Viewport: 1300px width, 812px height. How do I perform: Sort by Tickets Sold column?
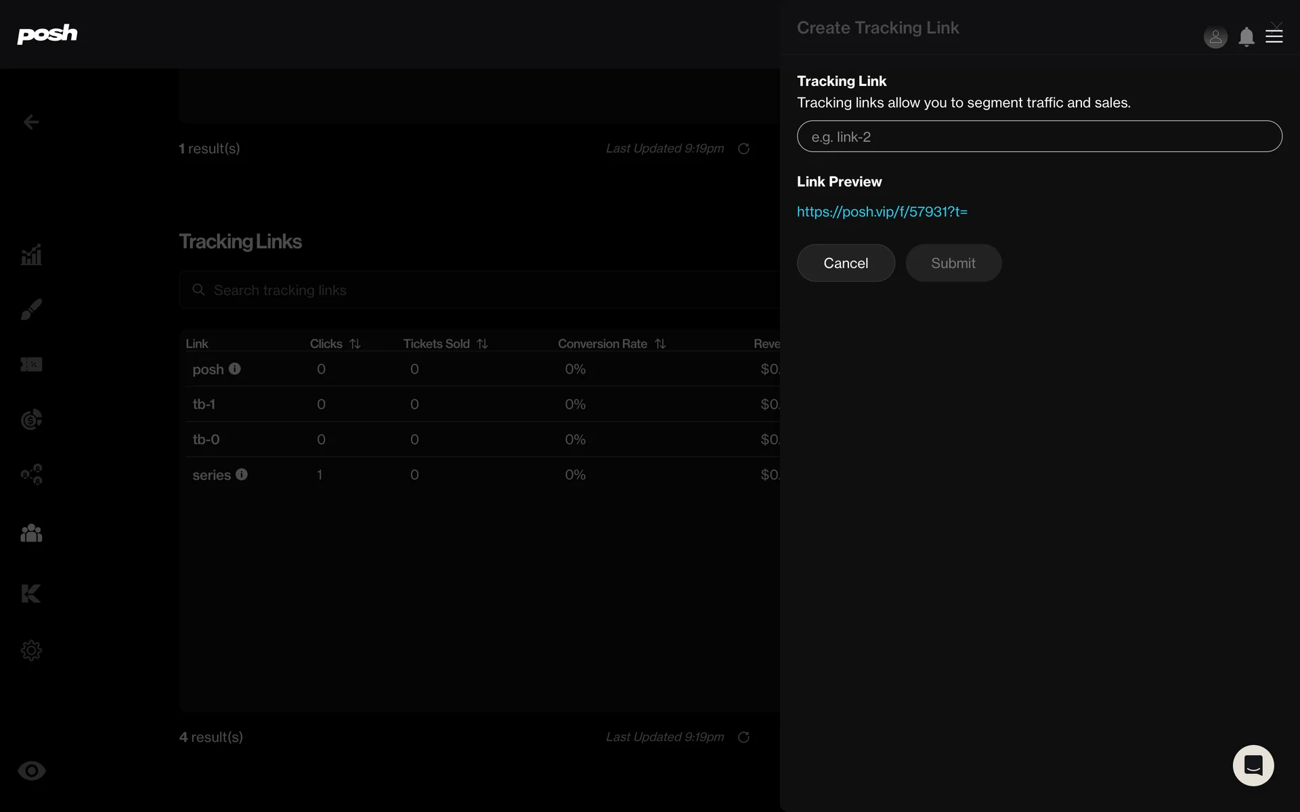coord(482,344)
